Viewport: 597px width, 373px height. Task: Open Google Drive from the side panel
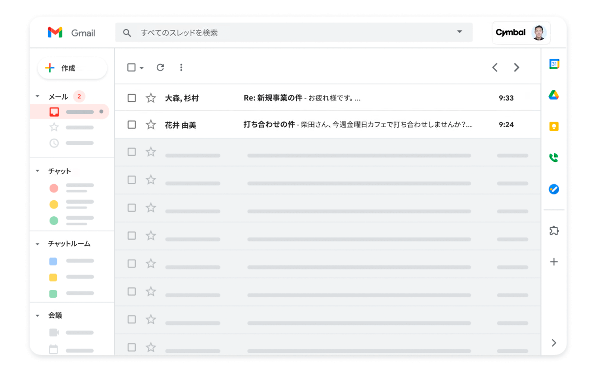[554, 95]
